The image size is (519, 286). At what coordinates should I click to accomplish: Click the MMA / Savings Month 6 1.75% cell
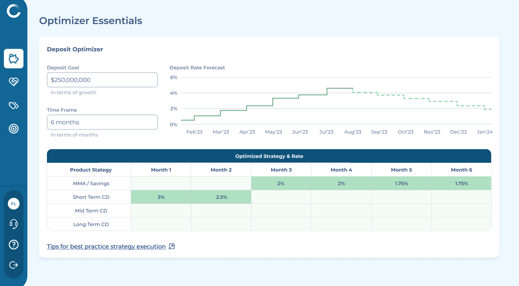click(461, 184)
